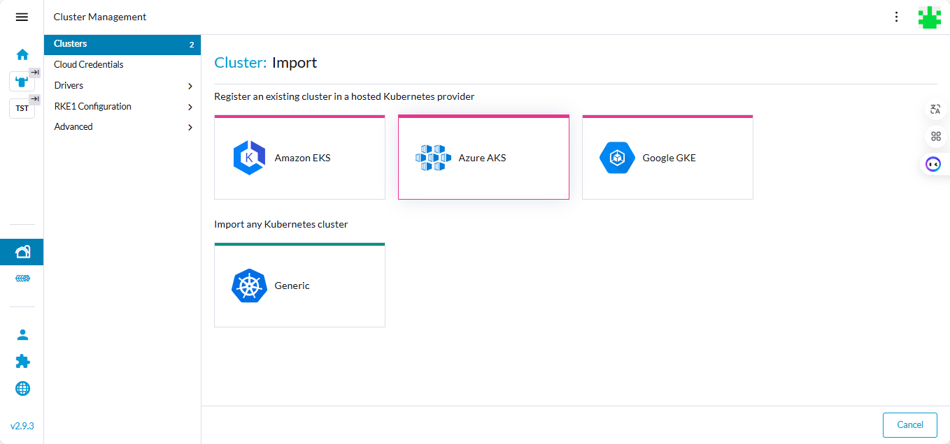Open Users & Authentication person icon
The image size is (950, 444).
pyautogui.click(x=22, y=334)
